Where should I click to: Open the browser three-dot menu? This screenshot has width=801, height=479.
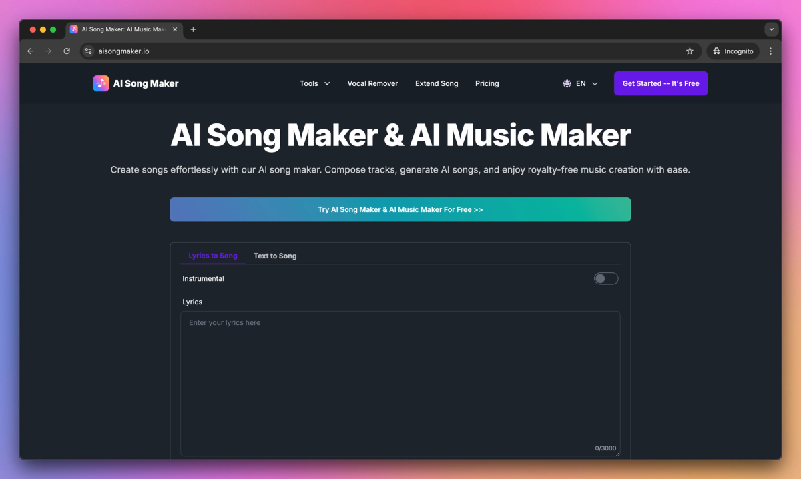pos(770,51)
